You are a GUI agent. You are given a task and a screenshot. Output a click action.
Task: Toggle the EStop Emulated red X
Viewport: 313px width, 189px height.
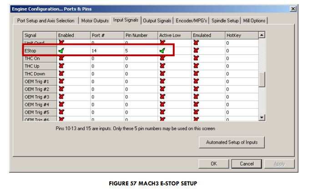196,51
